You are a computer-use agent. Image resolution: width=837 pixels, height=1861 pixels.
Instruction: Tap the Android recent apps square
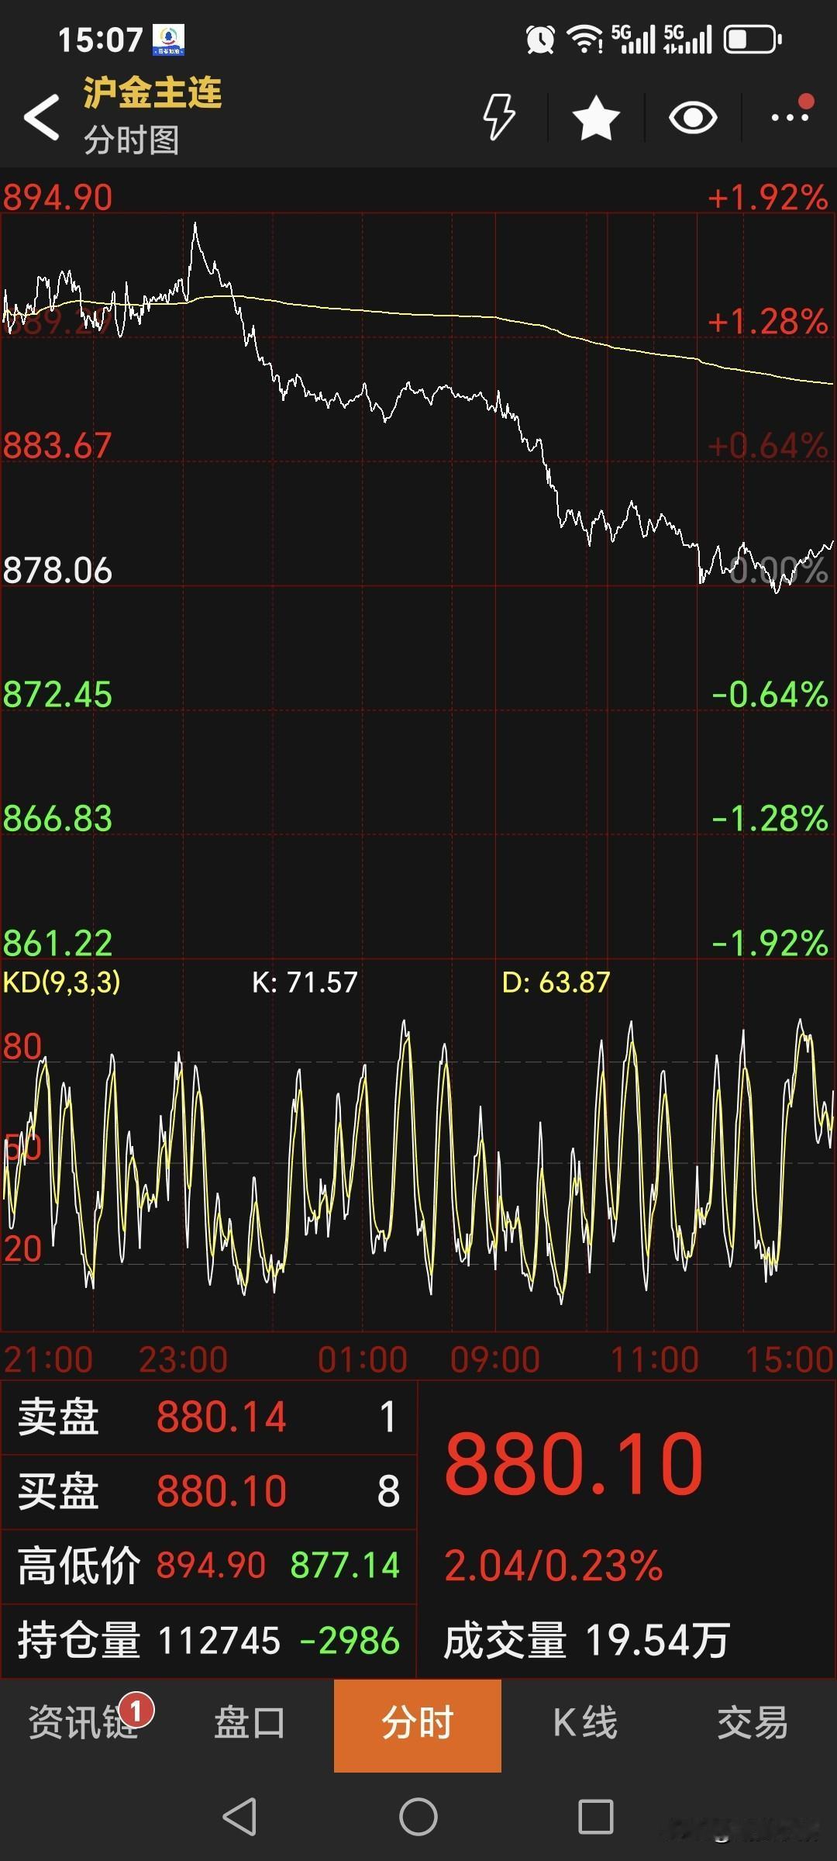point(596,1816)
